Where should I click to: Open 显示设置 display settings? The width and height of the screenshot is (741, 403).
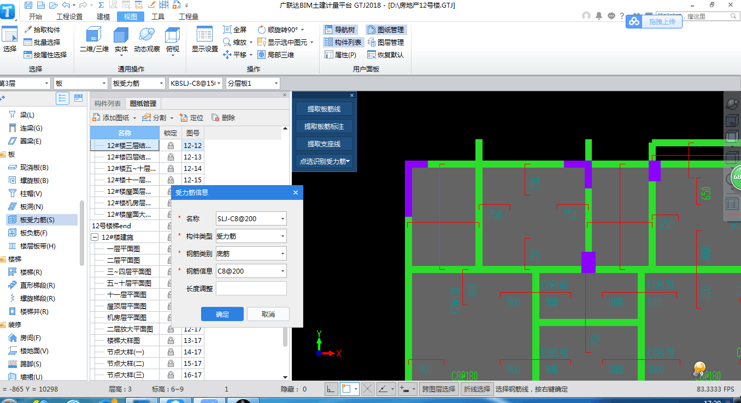(x=205, y=39)
